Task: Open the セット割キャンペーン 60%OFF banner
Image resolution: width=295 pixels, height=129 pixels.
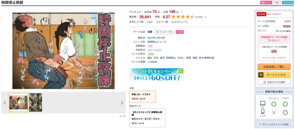Action: [x=156, y=75]
